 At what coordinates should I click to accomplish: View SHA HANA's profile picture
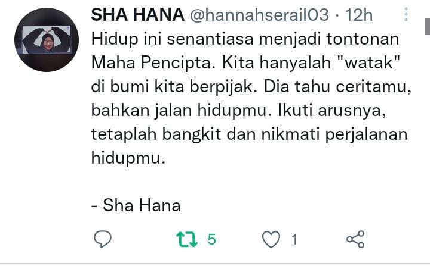47,40
